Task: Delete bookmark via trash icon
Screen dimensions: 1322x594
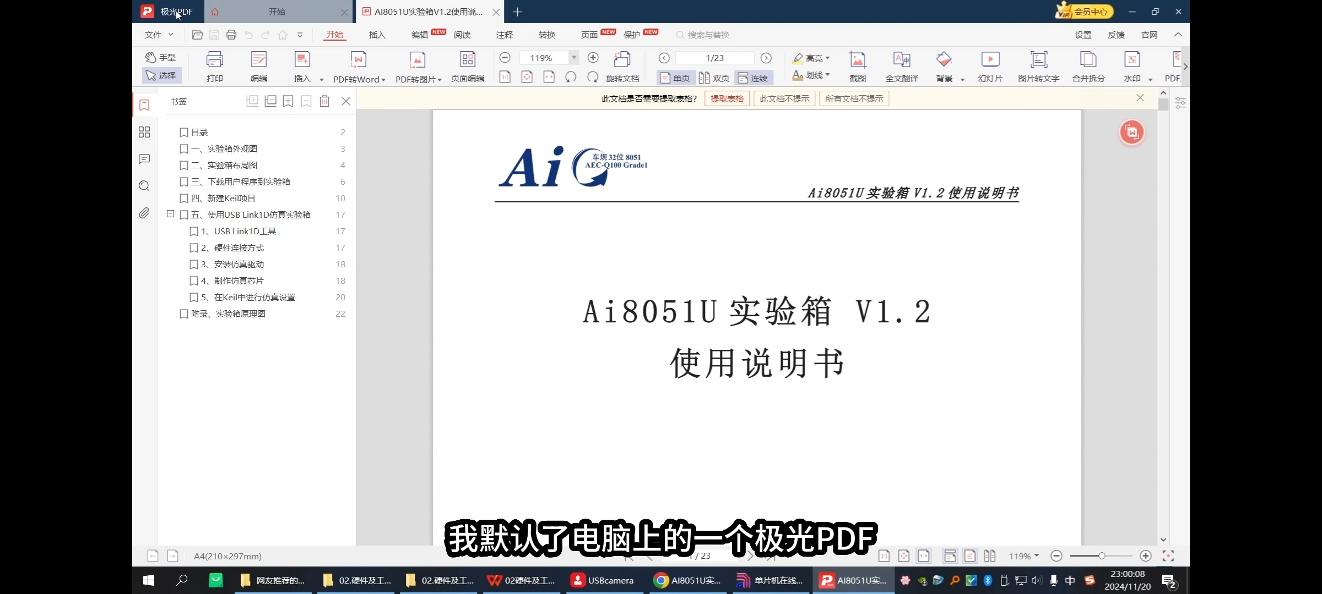Action: [324, 101]
